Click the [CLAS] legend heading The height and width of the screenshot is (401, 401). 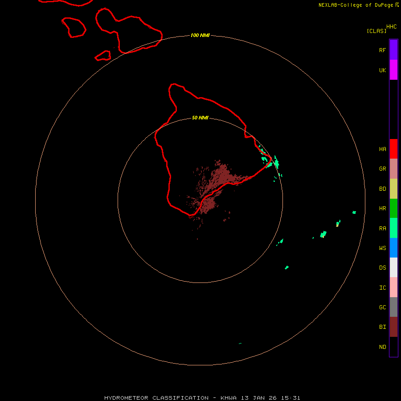tap(376, 31)
